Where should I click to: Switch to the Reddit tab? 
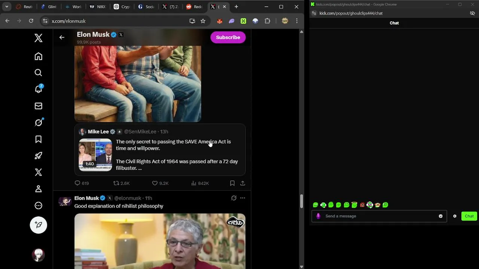click(x=195, y=7)
